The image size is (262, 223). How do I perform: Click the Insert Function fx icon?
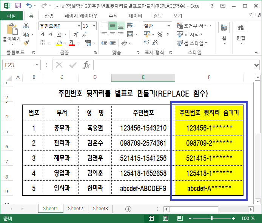[86, 65]
